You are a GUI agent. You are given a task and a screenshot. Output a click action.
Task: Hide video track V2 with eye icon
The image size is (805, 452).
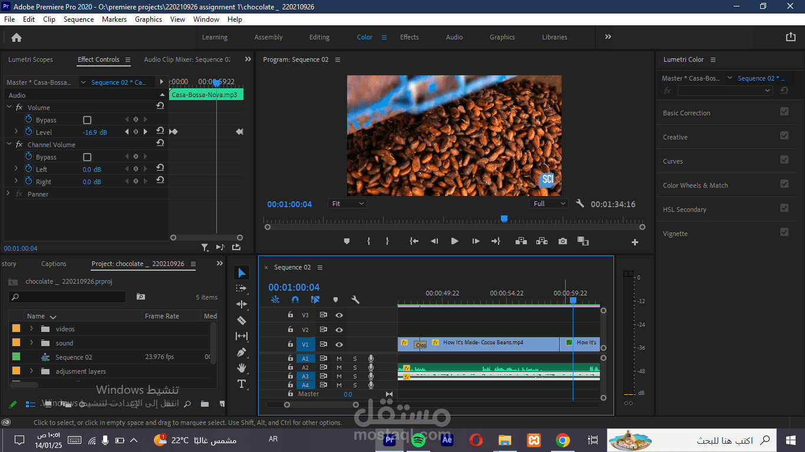pyautogui.click(x=339, y=330)
